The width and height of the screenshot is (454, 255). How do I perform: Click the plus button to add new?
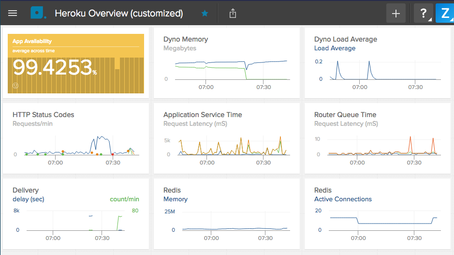click(x=396, y=14)
